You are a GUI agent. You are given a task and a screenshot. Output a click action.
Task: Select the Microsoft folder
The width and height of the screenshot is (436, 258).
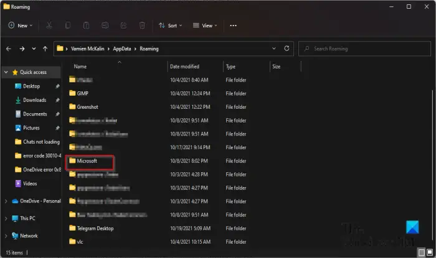click(x=87, y=161)
